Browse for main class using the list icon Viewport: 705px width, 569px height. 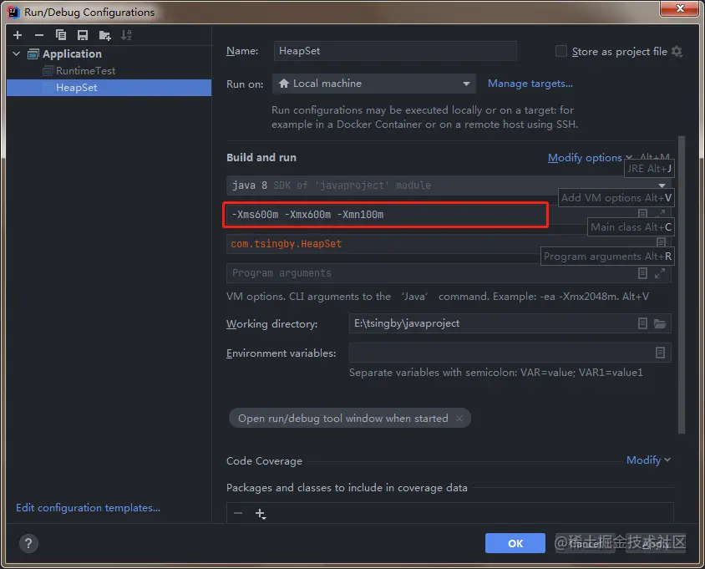tap(661, 242)
